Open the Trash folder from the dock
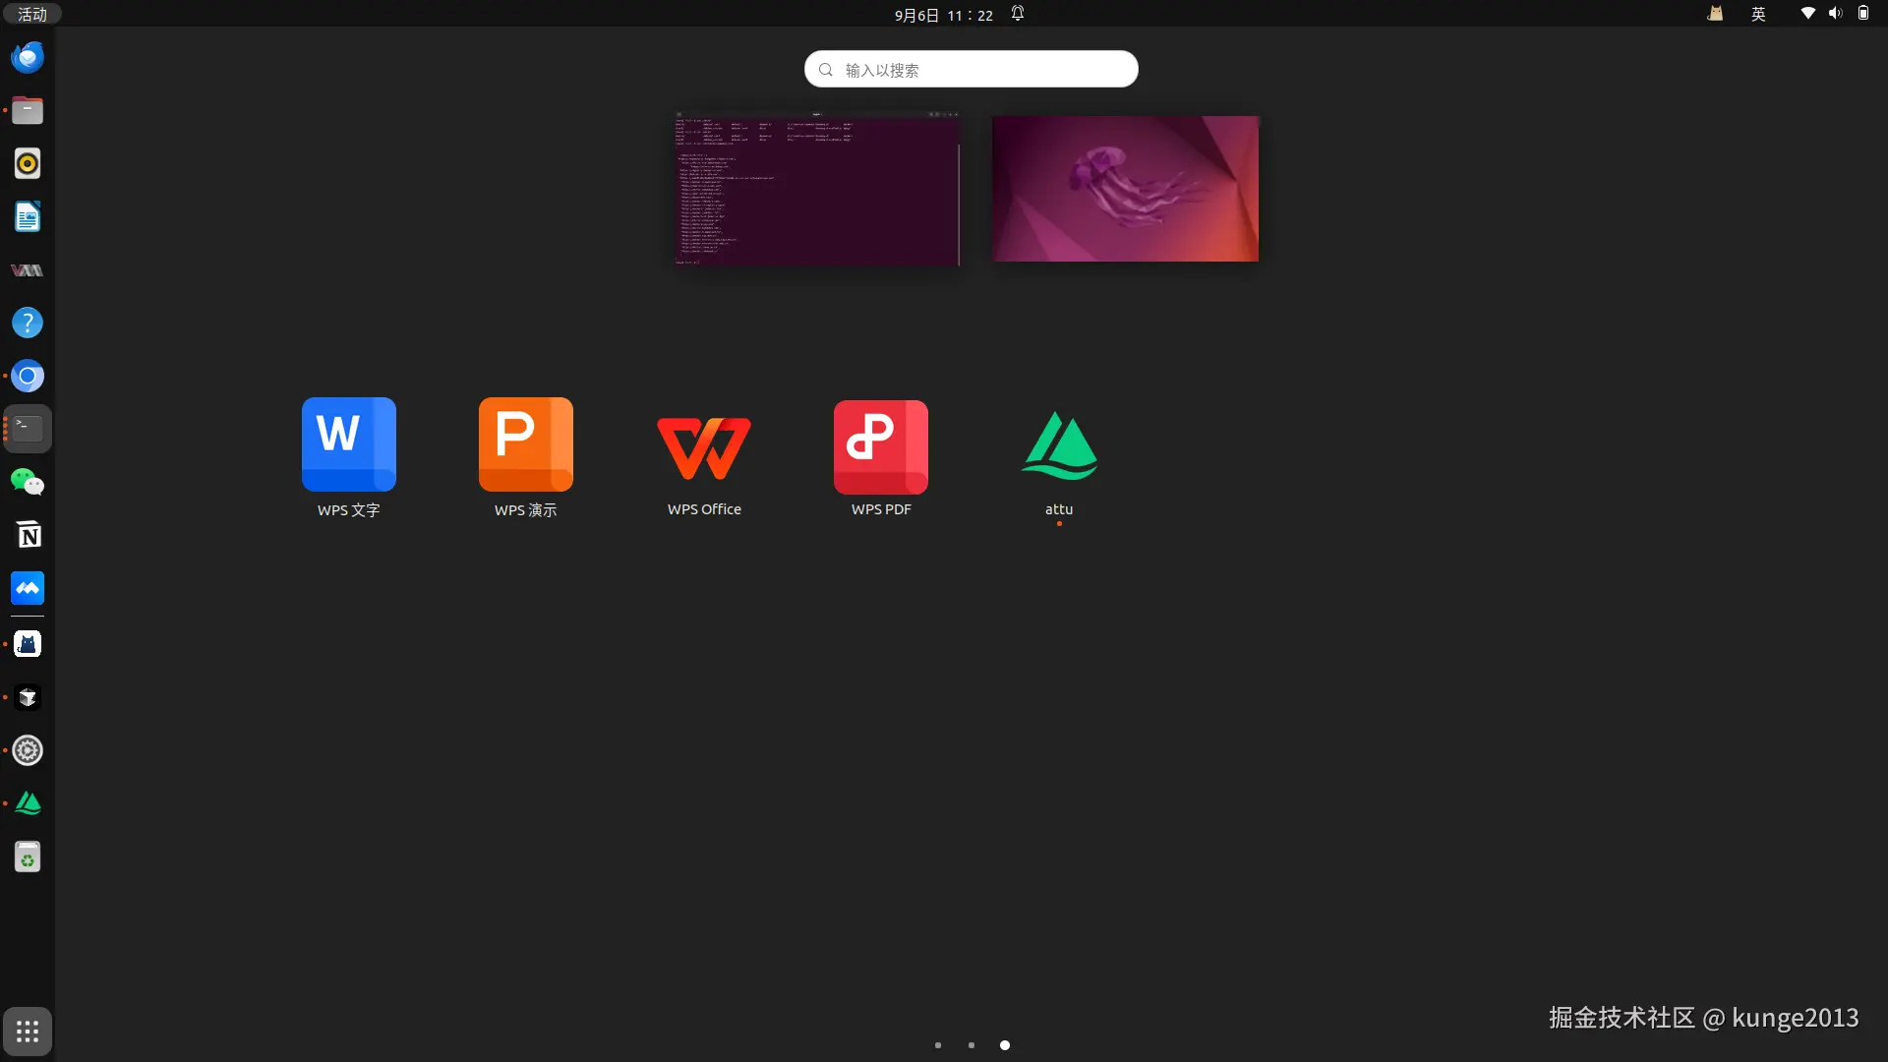 28,856
